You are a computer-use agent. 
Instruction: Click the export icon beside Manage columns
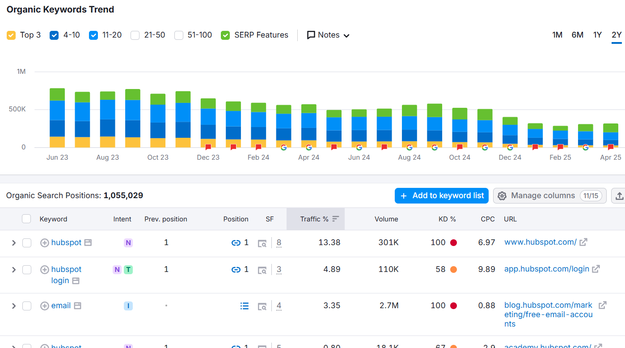point(619,196)
